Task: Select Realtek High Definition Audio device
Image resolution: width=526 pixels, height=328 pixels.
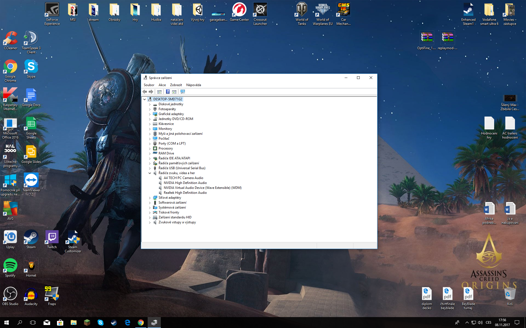Action: [x=185, y=193]
